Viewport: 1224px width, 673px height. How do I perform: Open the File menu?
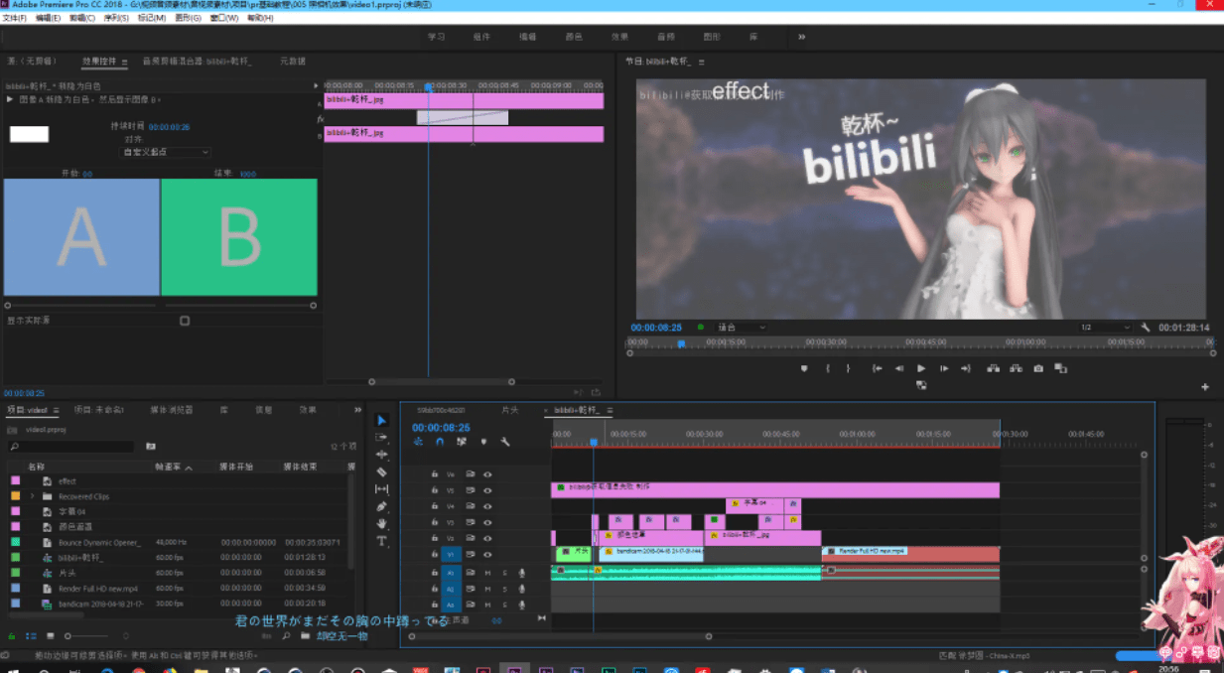(x=15, y=18)
